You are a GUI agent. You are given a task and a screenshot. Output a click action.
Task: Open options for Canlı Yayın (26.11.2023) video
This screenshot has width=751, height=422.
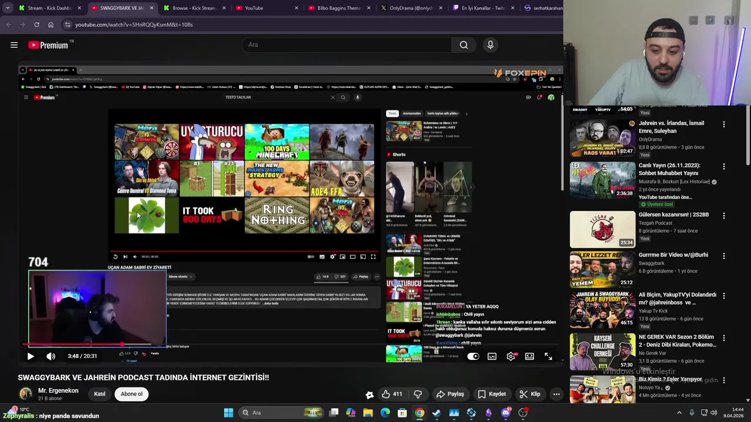point(724,166)
